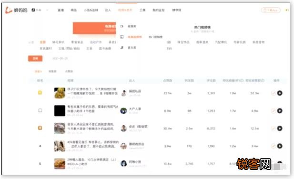Select 视频库 in the dropdown menu
This screenshot has height=179, width=294.
(132, 26)
